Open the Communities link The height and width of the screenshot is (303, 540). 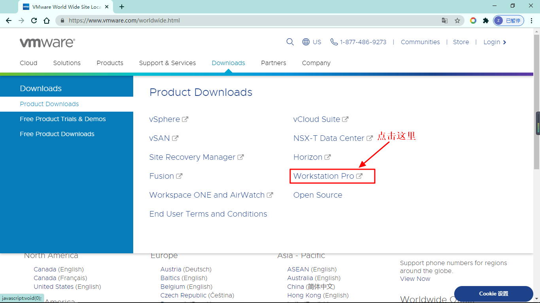click(420, 42)
